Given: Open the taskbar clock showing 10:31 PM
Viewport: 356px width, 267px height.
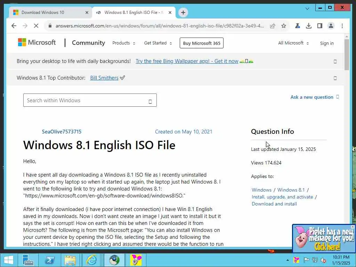Looking at the screenshot, I should [x=341, y=260].
